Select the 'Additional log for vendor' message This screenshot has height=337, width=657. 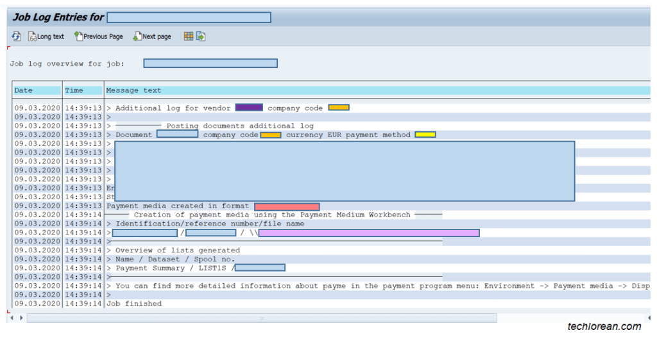click(x=173, y=108)
